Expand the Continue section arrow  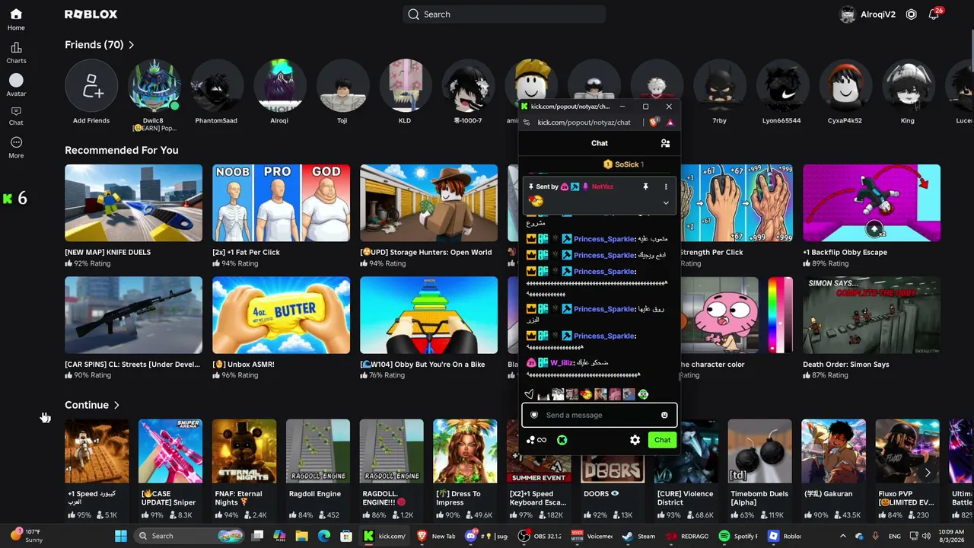click(116, 405)
